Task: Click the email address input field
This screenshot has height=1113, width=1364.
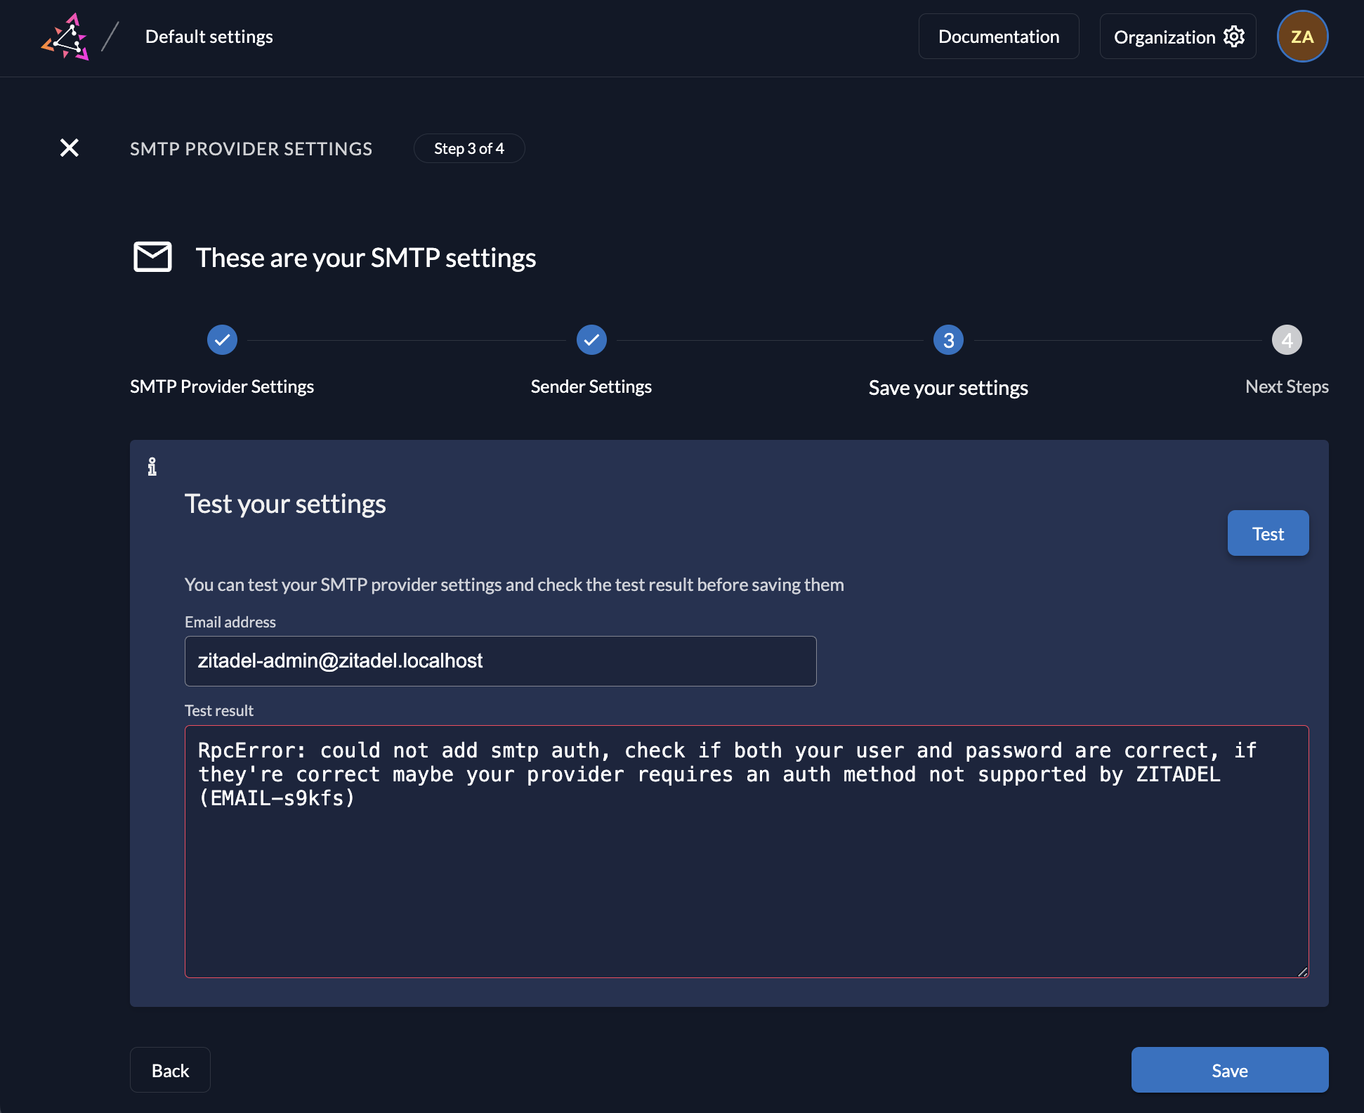Action: (499, 660)
